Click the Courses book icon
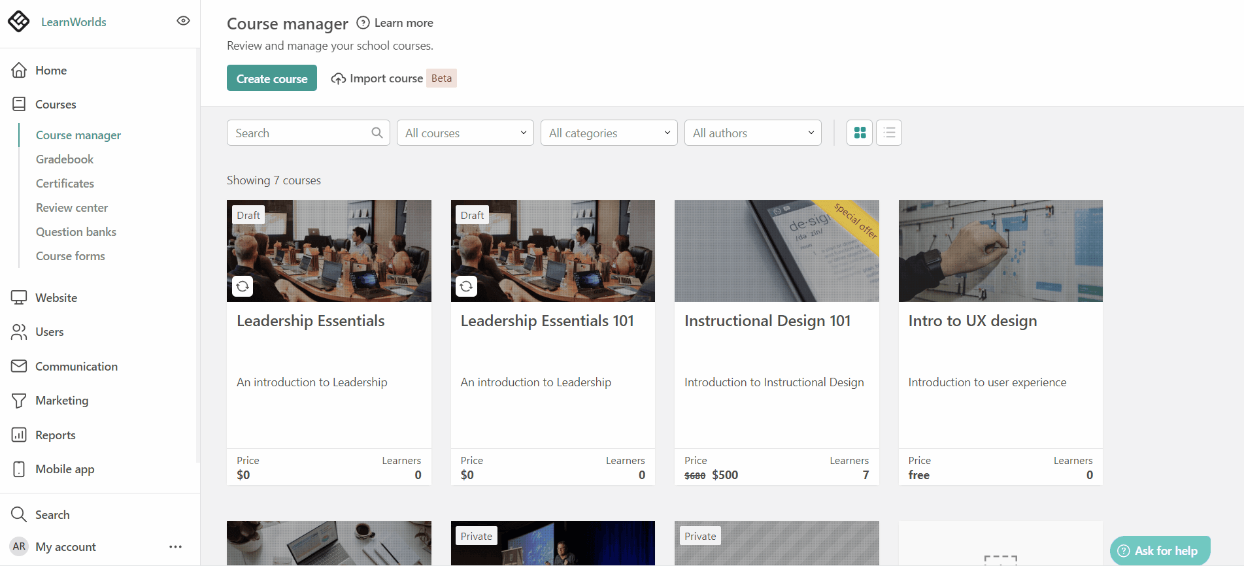1244x566 pixels. click(x=19, y=104)
